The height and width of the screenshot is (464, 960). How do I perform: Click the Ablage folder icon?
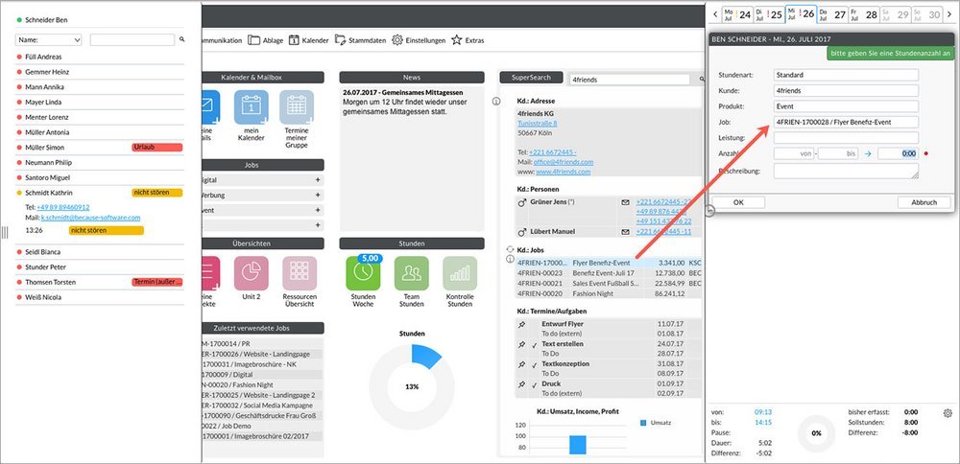(253, 40)
